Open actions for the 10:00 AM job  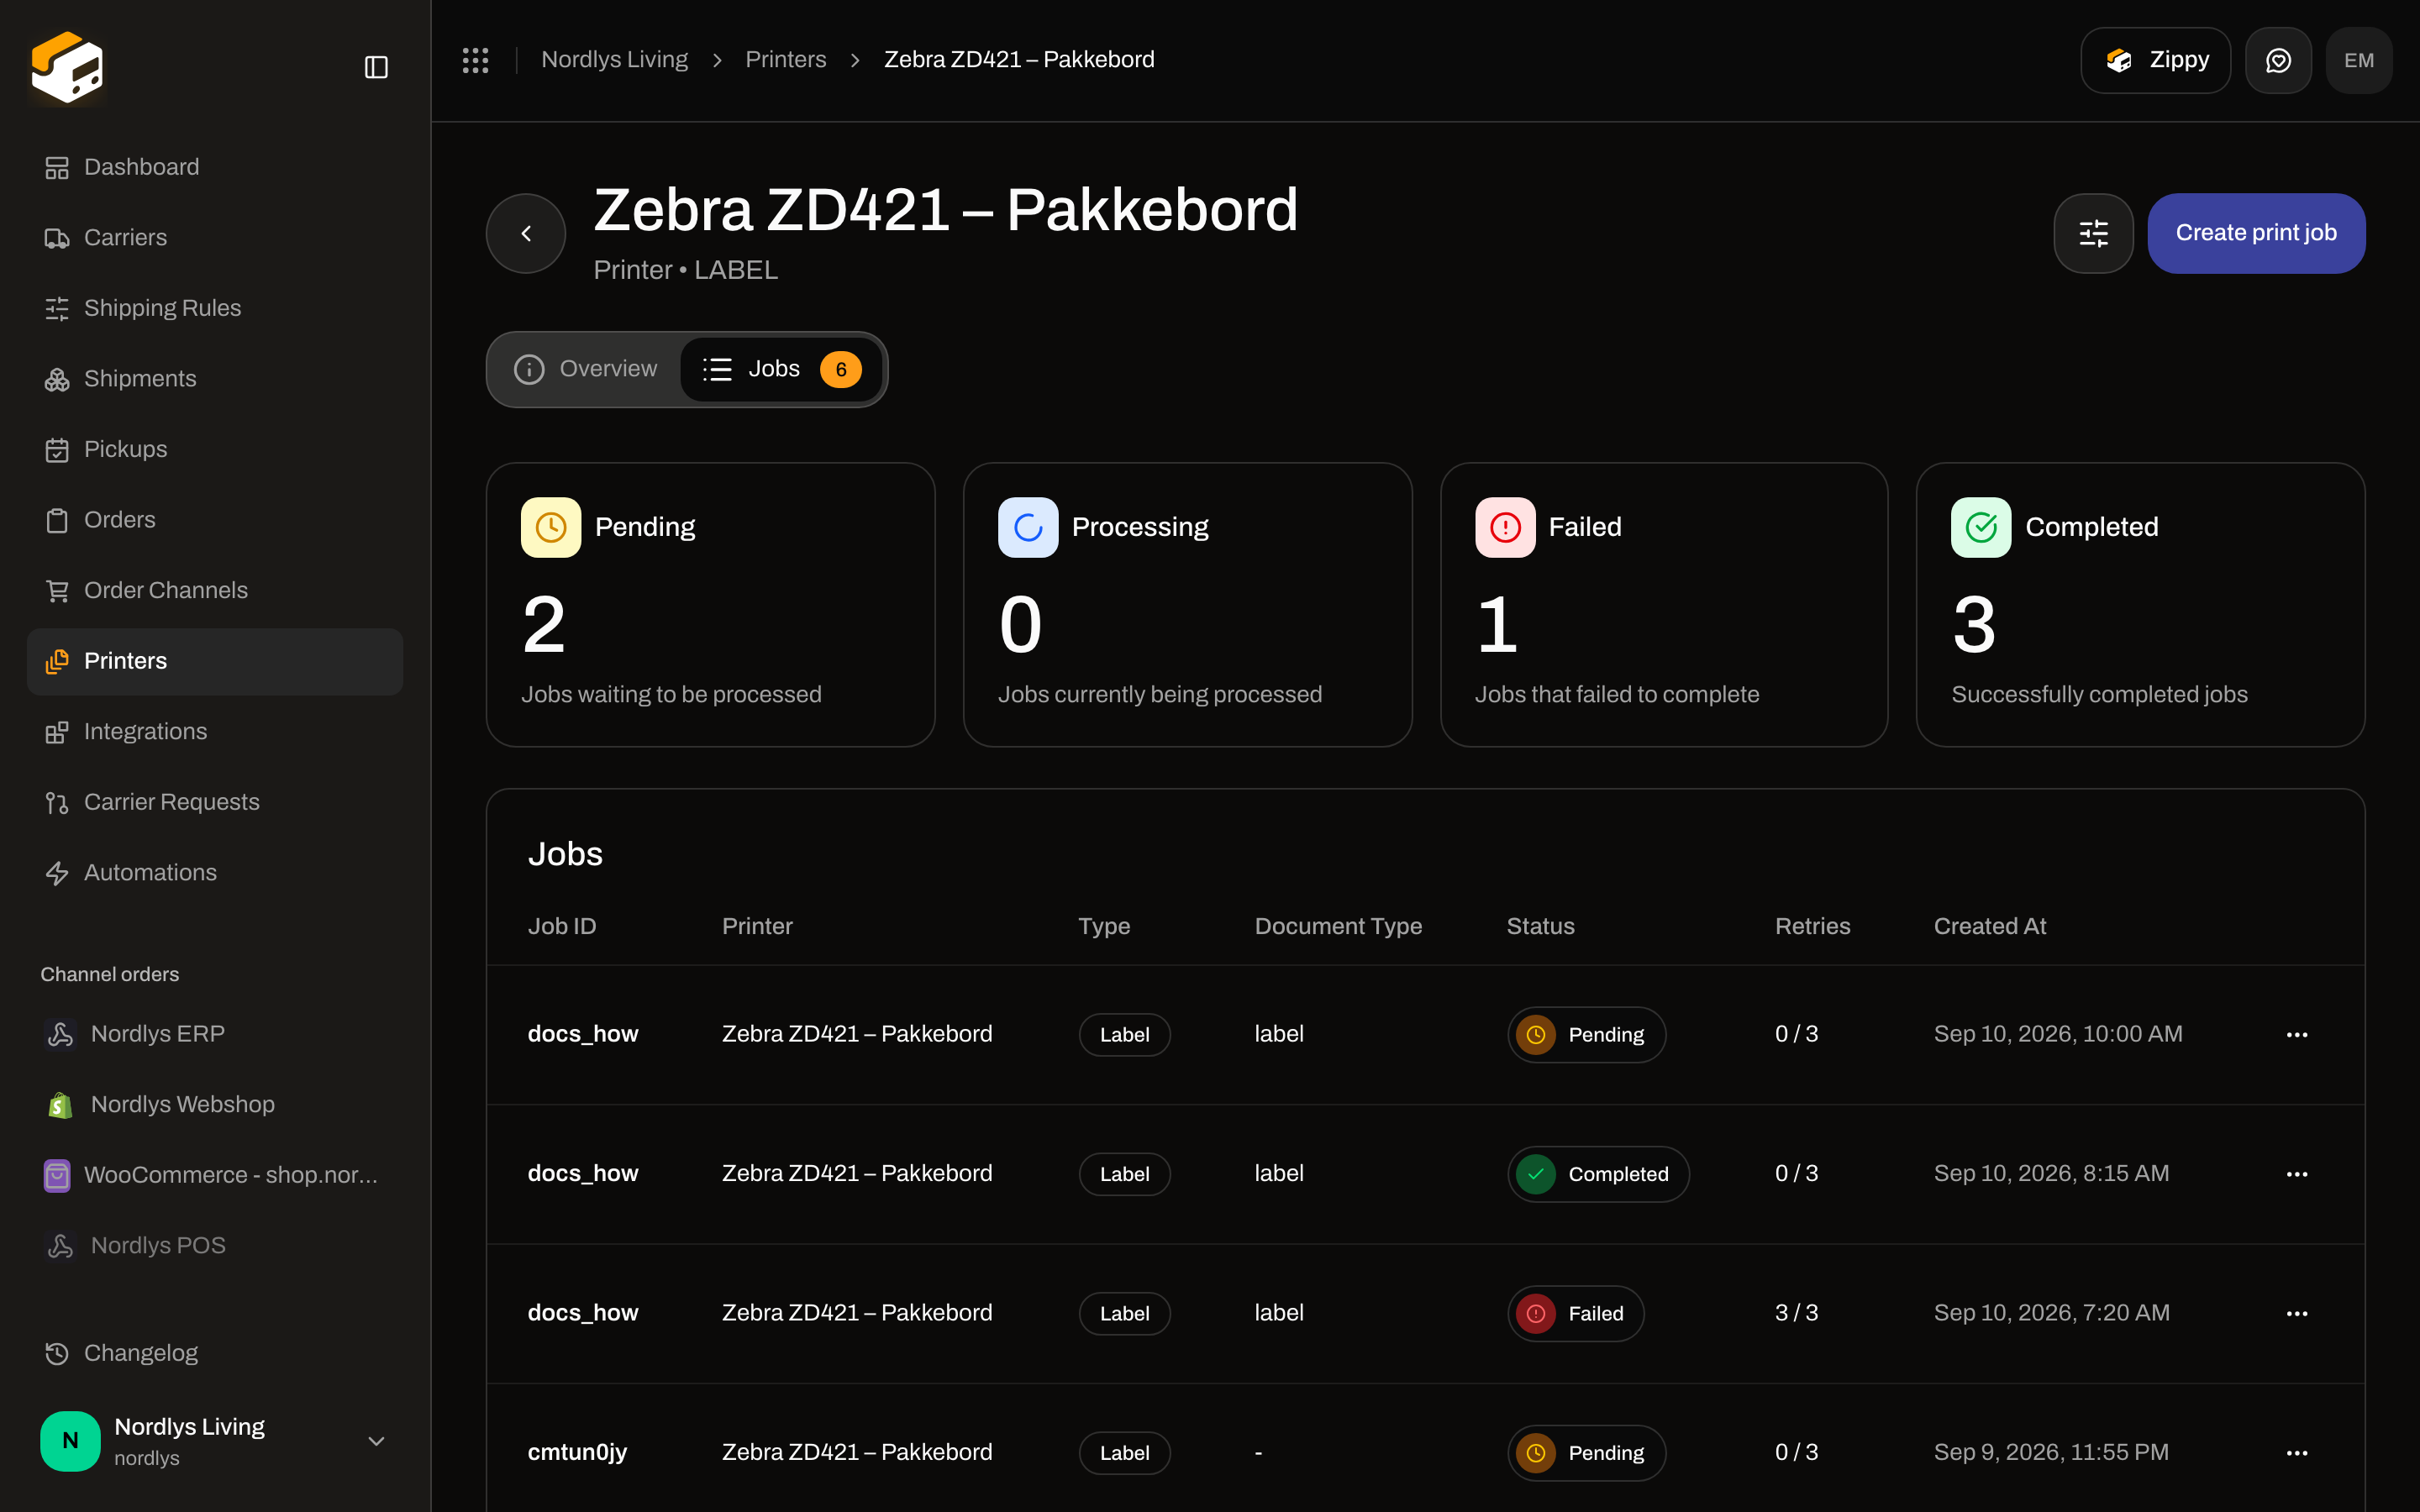[x=2297, y=1034]
